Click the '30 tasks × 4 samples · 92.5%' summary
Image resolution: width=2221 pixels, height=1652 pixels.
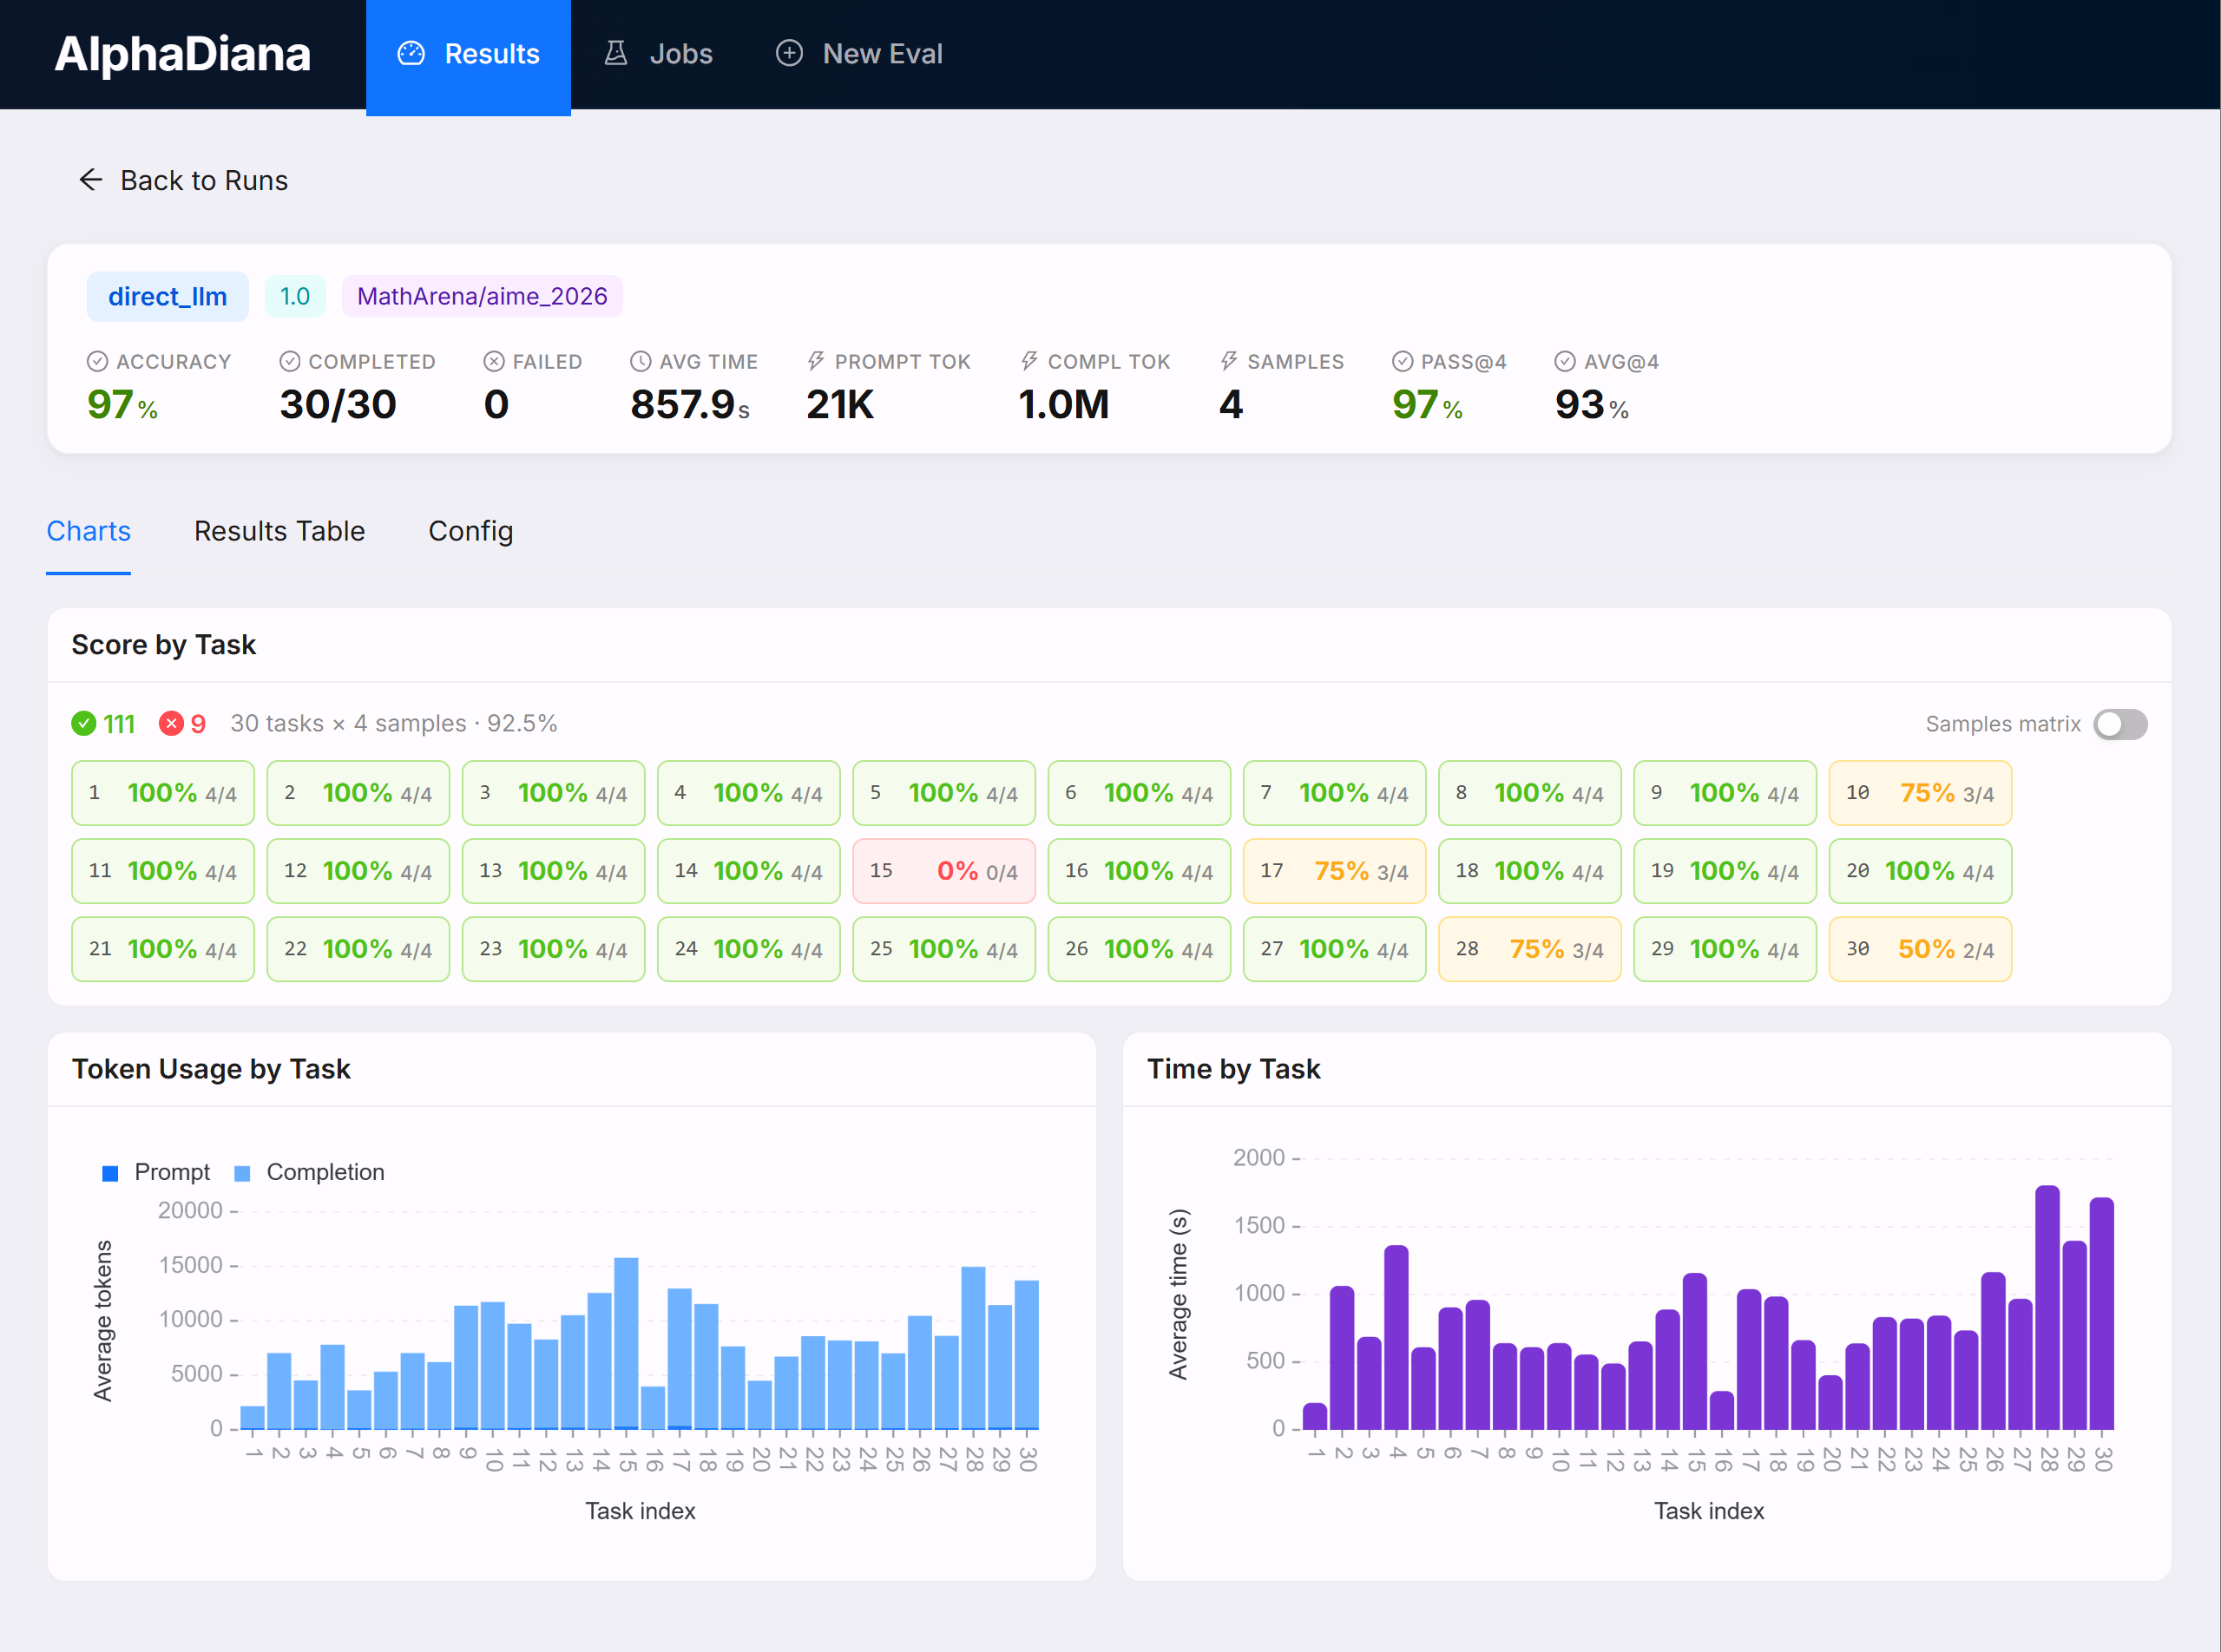tap(394, 723)
